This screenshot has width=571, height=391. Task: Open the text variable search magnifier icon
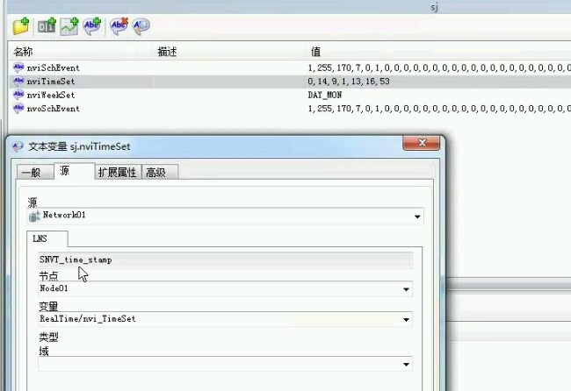click(141, 26)
